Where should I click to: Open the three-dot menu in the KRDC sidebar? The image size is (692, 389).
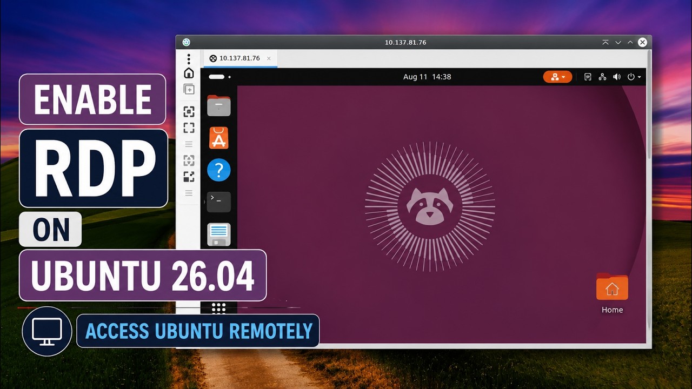click(x=189, y=58)
